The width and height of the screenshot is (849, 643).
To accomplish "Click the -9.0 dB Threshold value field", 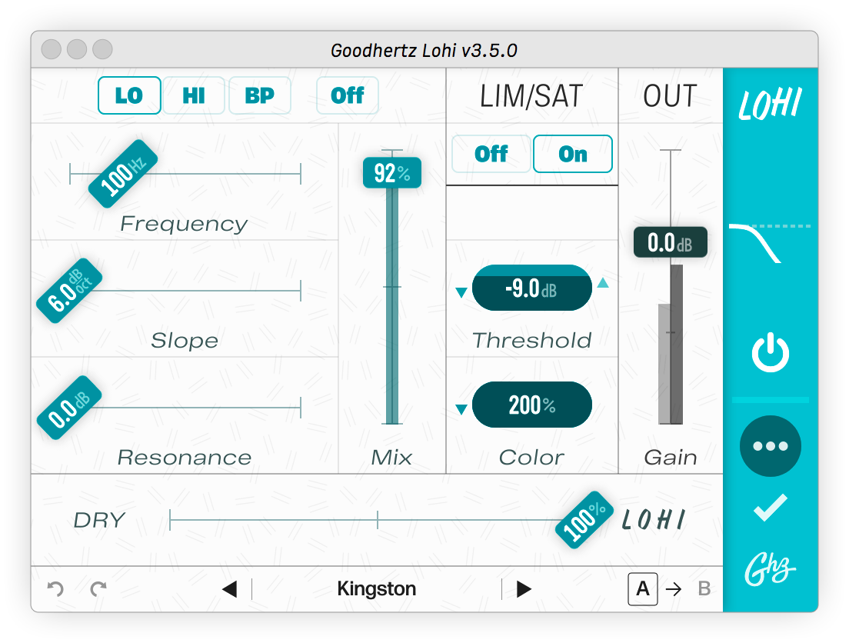I will (x=531, y=288).
